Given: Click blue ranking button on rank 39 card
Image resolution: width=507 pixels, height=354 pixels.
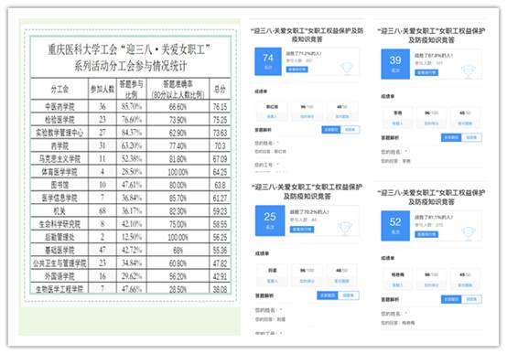Looking at the screenshot, I should [426, 72].
